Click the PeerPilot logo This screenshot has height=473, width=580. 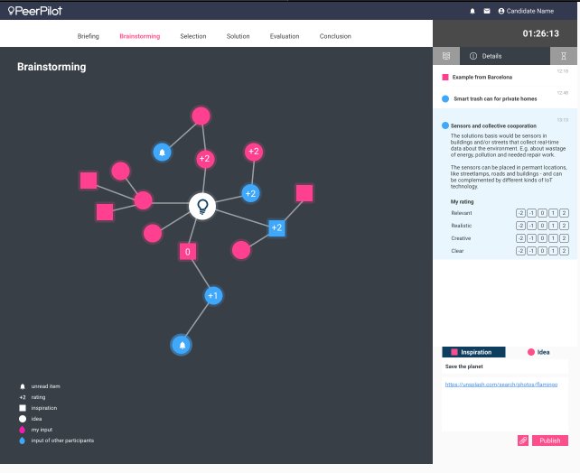[35, 11]
